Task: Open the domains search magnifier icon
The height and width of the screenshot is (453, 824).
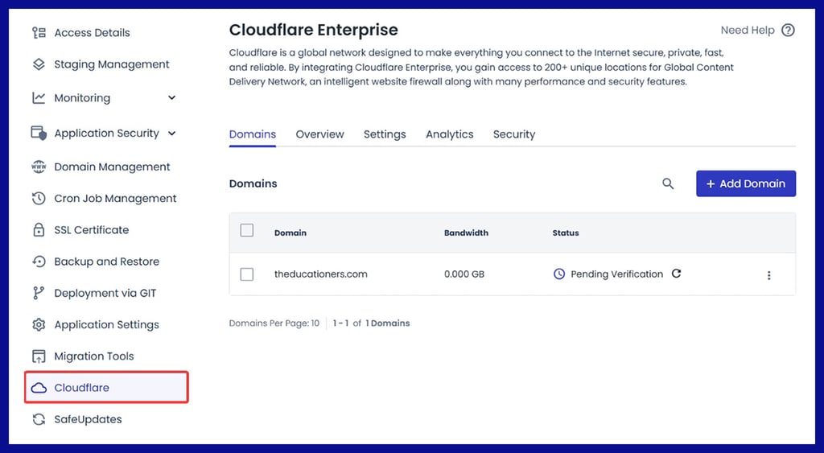Action: pos(668,184)
